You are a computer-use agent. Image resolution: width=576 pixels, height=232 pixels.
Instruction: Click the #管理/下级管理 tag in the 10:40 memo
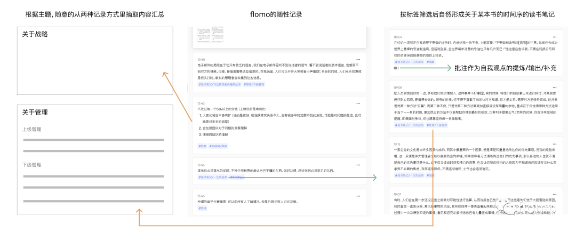point(253,84)
